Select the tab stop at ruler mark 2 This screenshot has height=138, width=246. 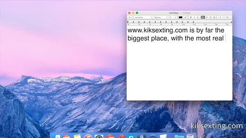(x=139, y=22)
